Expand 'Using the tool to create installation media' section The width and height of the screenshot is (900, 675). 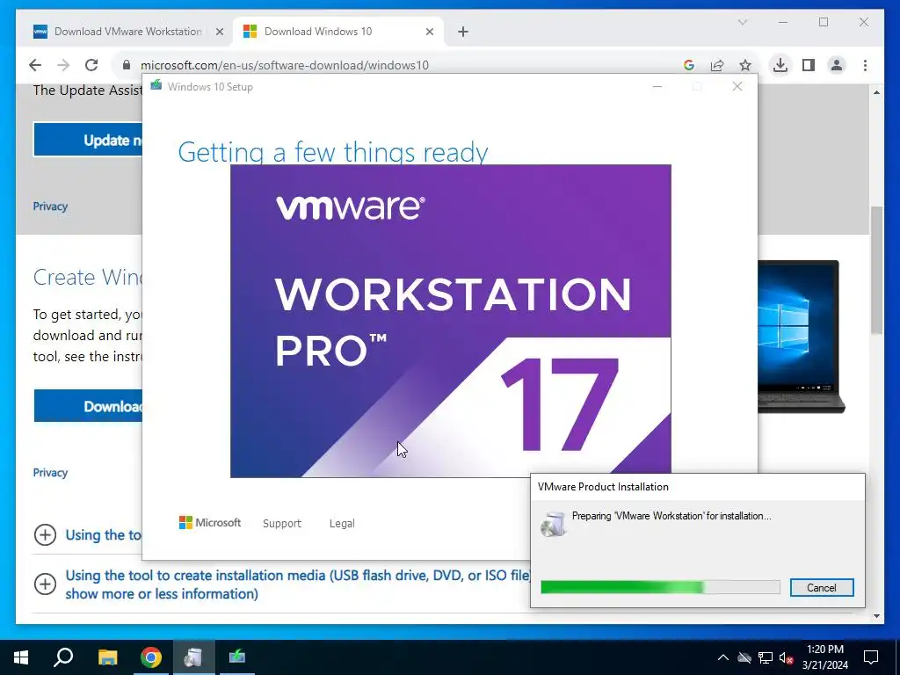tap(46, 584)
